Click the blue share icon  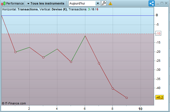click(x=152, y=3)
